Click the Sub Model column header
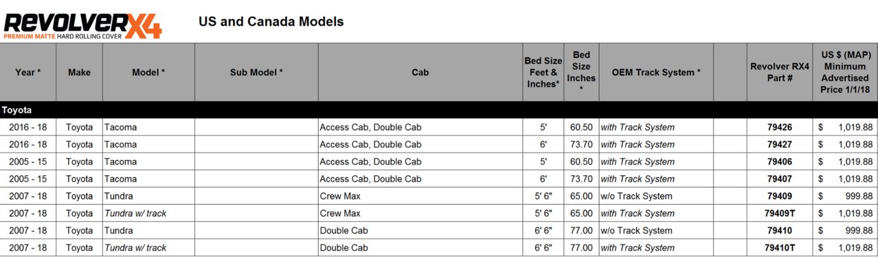The image size is (878, 259). pyautogui.click(x=257, y=72)
